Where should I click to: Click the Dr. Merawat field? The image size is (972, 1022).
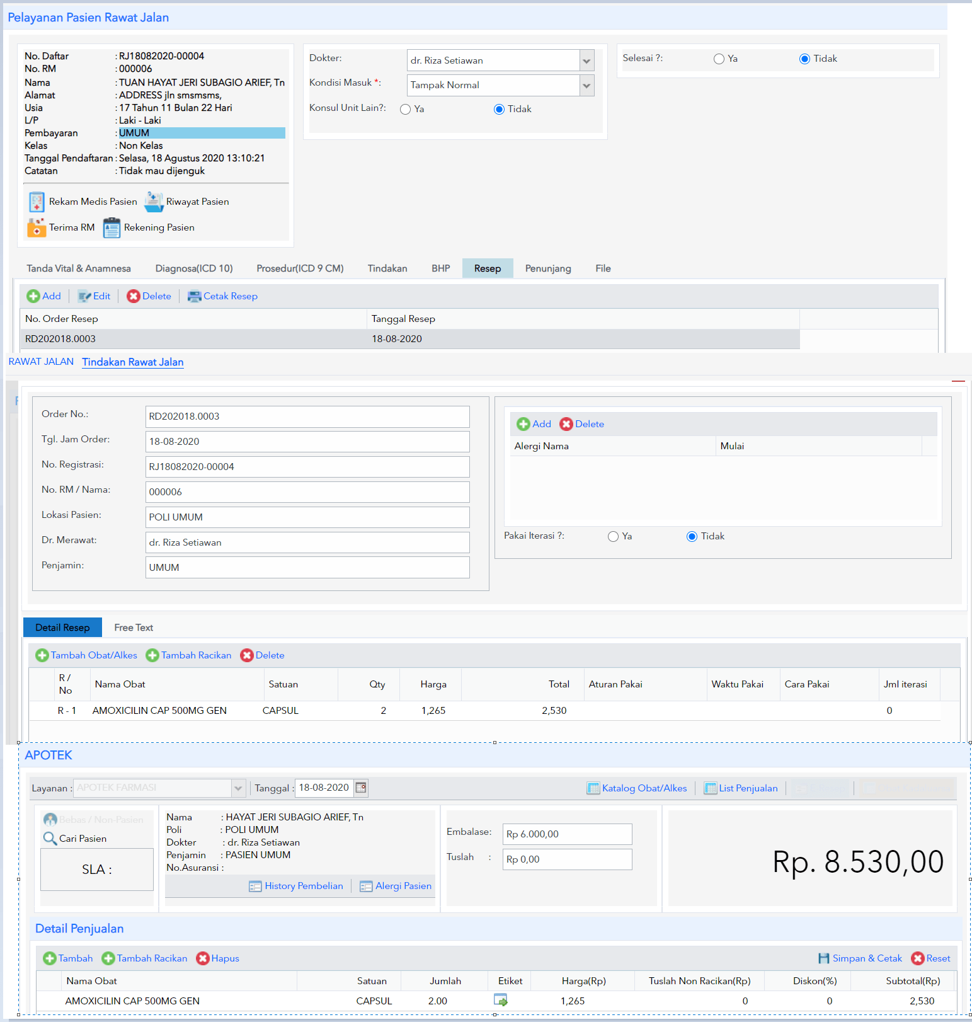(x=307, y=543)
